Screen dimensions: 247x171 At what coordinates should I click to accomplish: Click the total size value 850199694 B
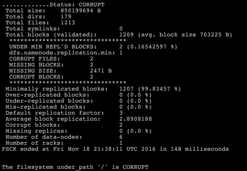click(81, 11)
